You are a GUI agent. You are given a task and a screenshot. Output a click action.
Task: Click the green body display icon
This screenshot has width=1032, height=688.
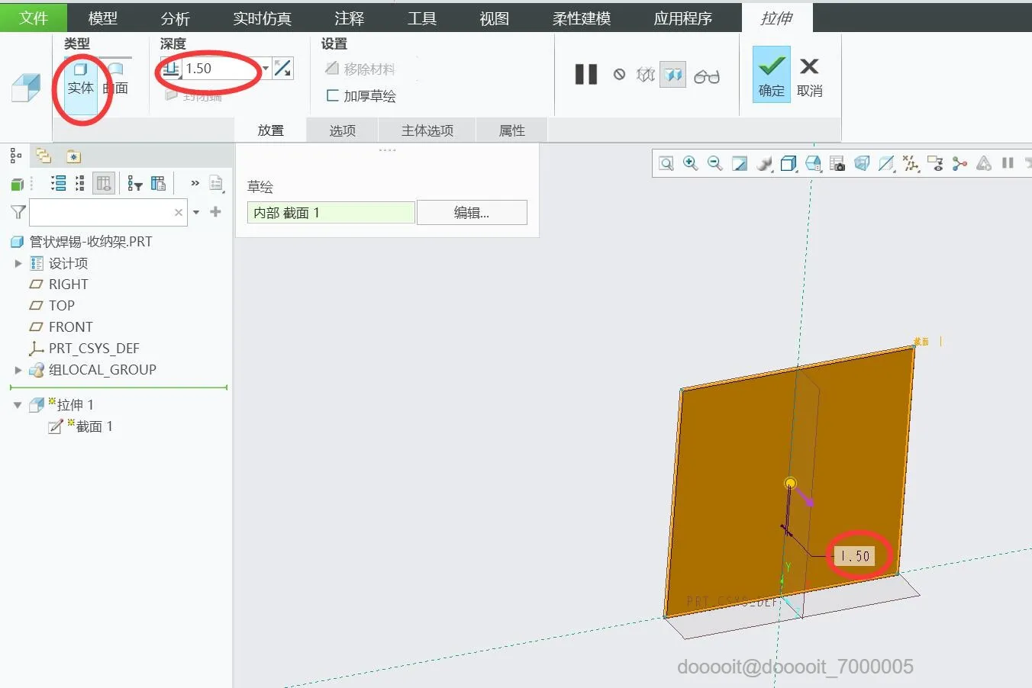[17, 184]
